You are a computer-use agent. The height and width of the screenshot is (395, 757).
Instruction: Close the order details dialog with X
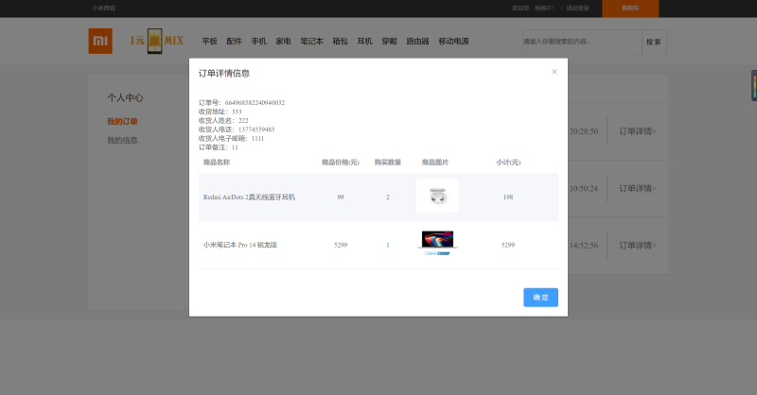pyautogui.click(x=555, y=72)
